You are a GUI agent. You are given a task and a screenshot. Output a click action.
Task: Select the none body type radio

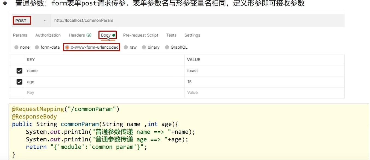click(16, 47)
